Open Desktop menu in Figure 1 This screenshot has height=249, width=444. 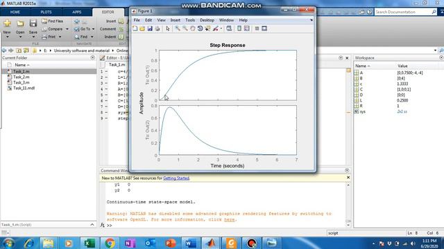(x=207, y=20)
